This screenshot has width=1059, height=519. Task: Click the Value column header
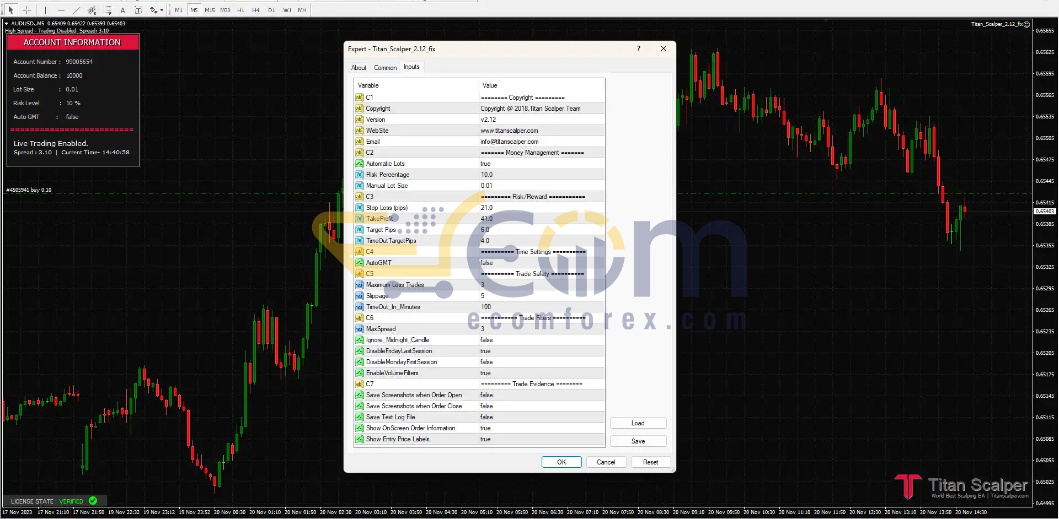(542, 85)
